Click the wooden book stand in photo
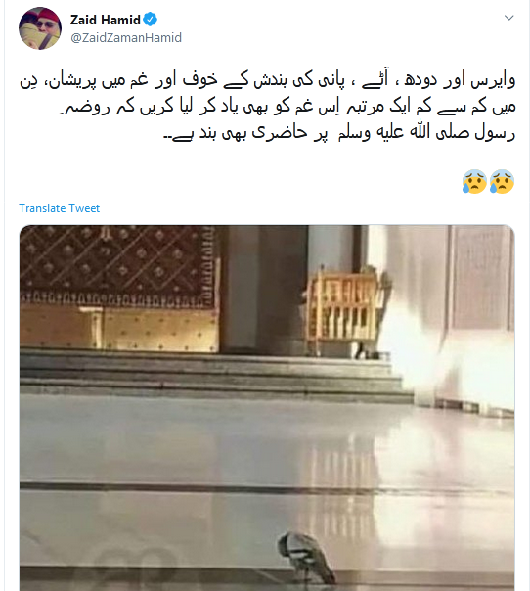Image resolution: width=530 pixels, height=591 pixels. click(x=344, y=309)
